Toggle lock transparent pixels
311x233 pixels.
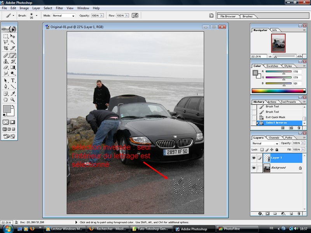262,150
